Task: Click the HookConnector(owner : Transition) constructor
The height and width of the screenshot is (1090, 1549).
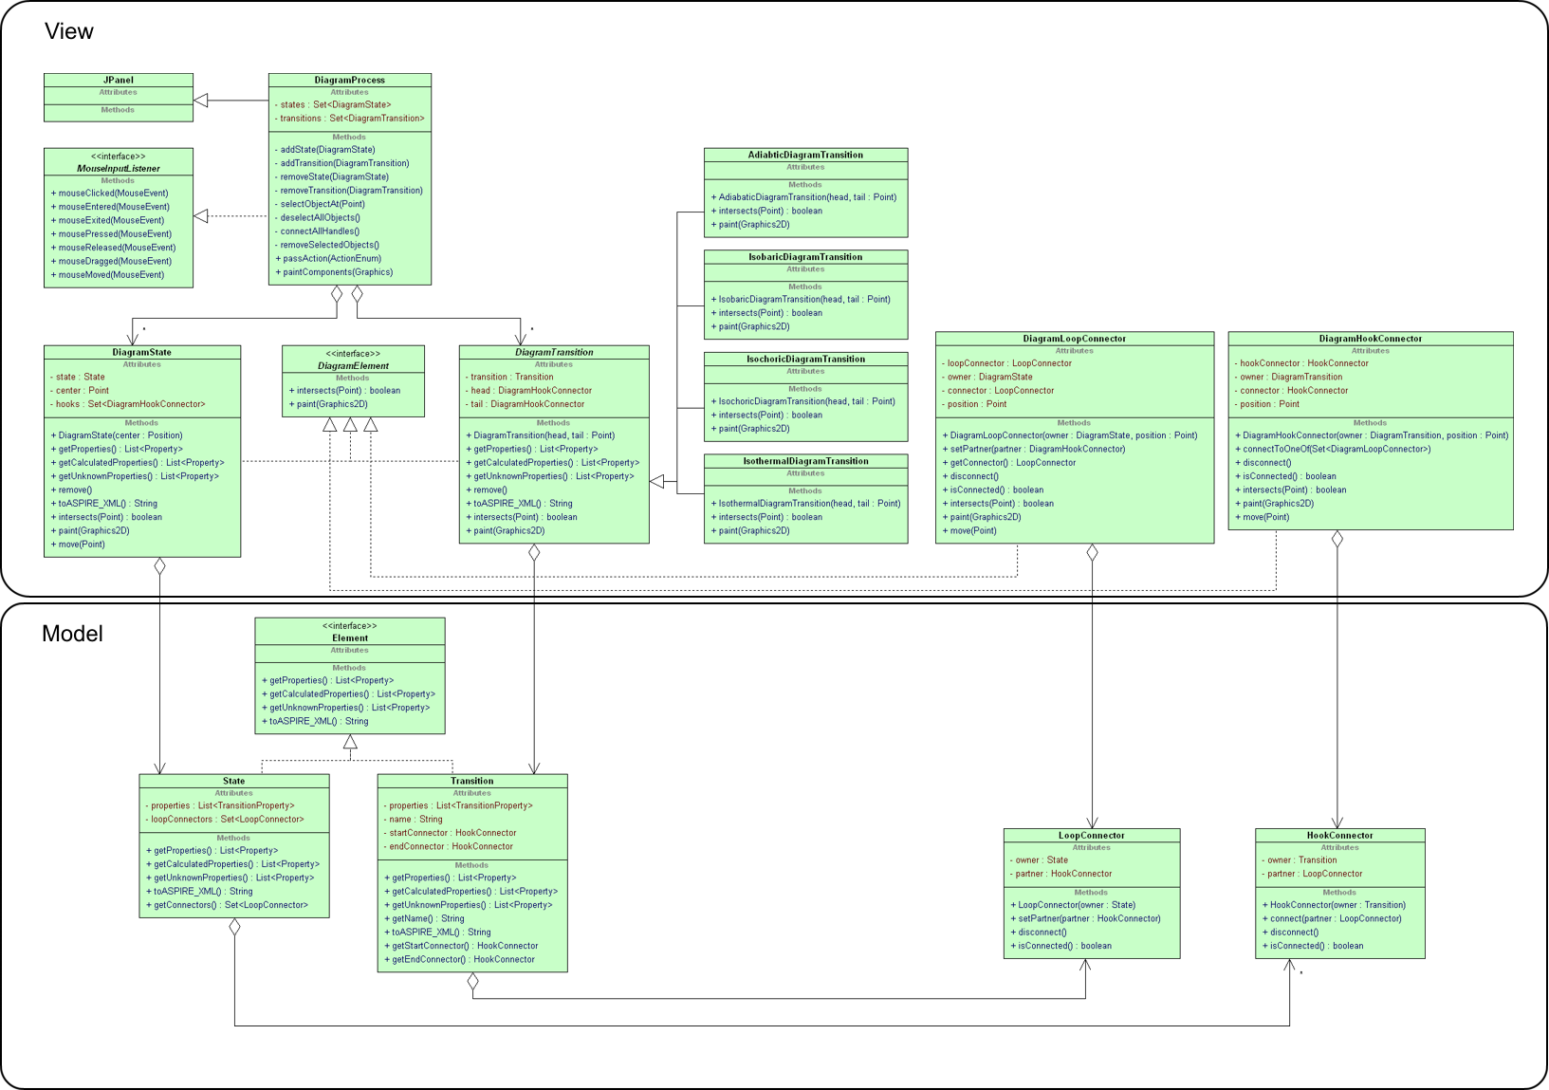Action: coord(1334,905)
